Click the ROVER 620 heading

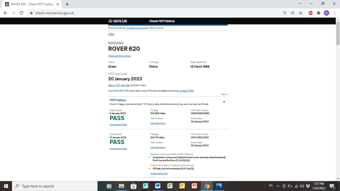click(x=124, y=49)
